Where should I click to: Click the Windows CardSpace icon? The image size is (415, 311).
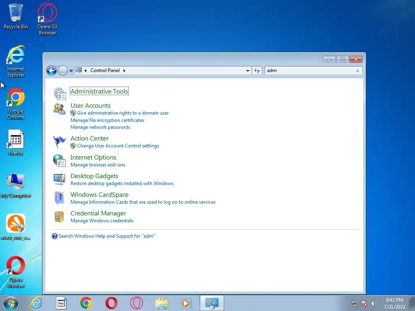coord(59,198)
